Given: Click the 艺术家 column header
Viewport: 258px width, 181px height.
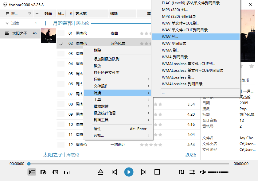Looking at the screenshot, I should tap(91, 13).
